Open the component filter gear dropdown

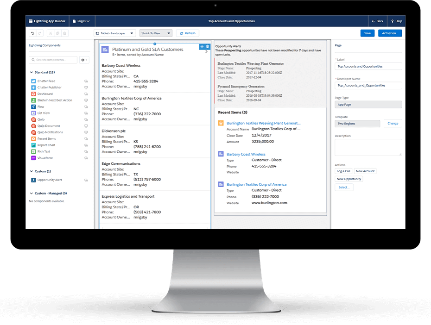click(x=84, y=60)
